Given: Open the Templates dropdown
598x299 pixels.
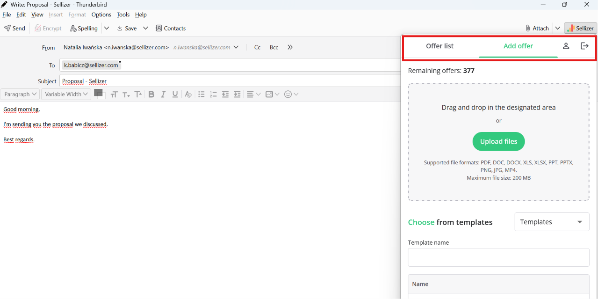Looking at the screenshot, I should (552, 222).
